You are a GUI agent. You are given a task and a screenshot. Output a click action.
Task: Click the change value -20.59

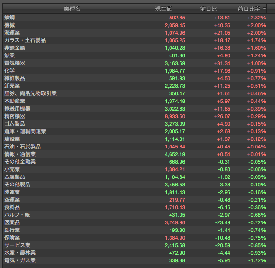[223, 245]
